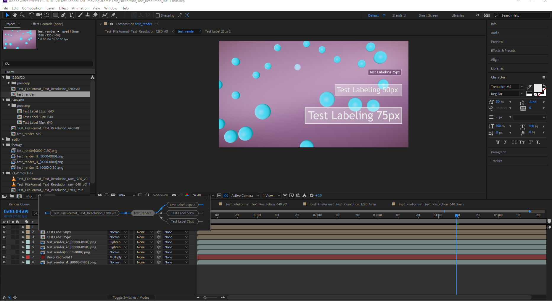Click the timeline zoom slider handle
Screen dimensions: 552x301
click(205, 298)
